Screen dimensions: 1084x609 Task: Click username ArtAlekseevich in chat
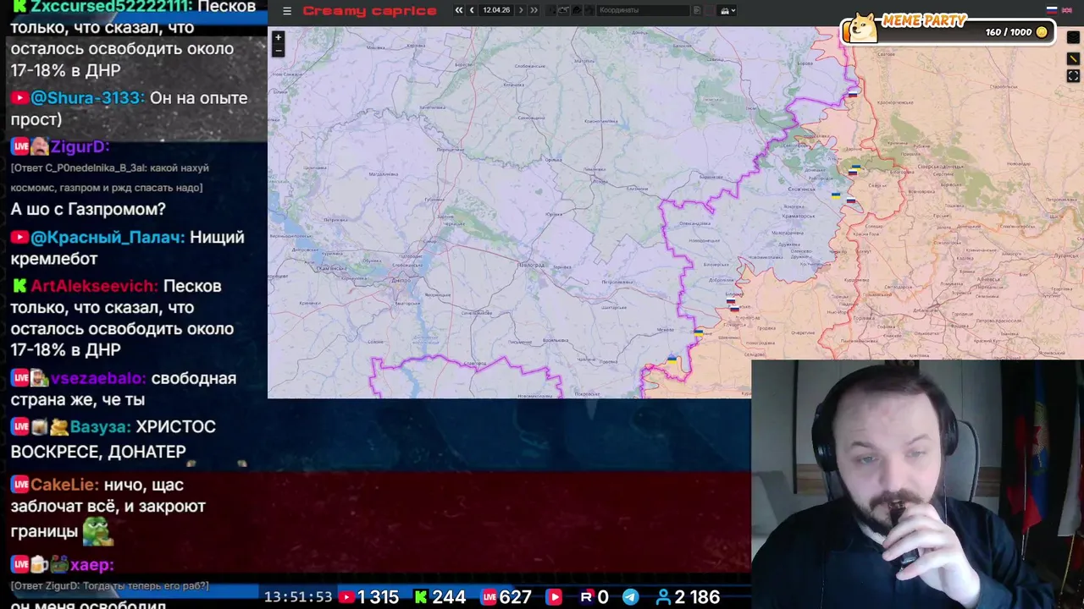click(94, 287)
